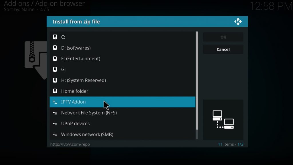Select the Windows network (SMB) entry
This screenshot has height=165, width=293.
coord(122,134)
